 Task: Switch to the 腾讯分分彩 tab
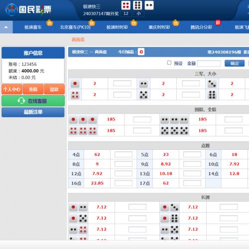(201, 27)
